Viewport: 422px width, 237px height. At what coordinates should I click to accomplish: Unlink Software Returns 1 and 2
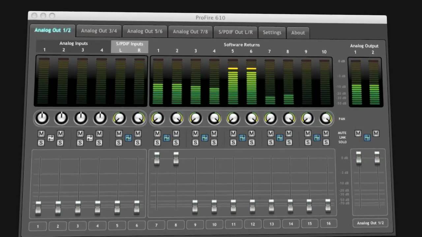click(x=166, y=138)
